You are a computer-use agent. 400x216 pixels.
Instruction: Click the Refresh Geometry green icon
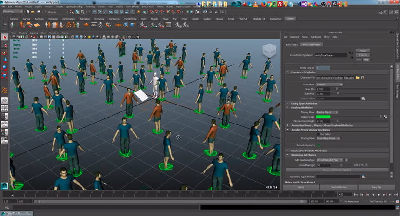[319, 145]
